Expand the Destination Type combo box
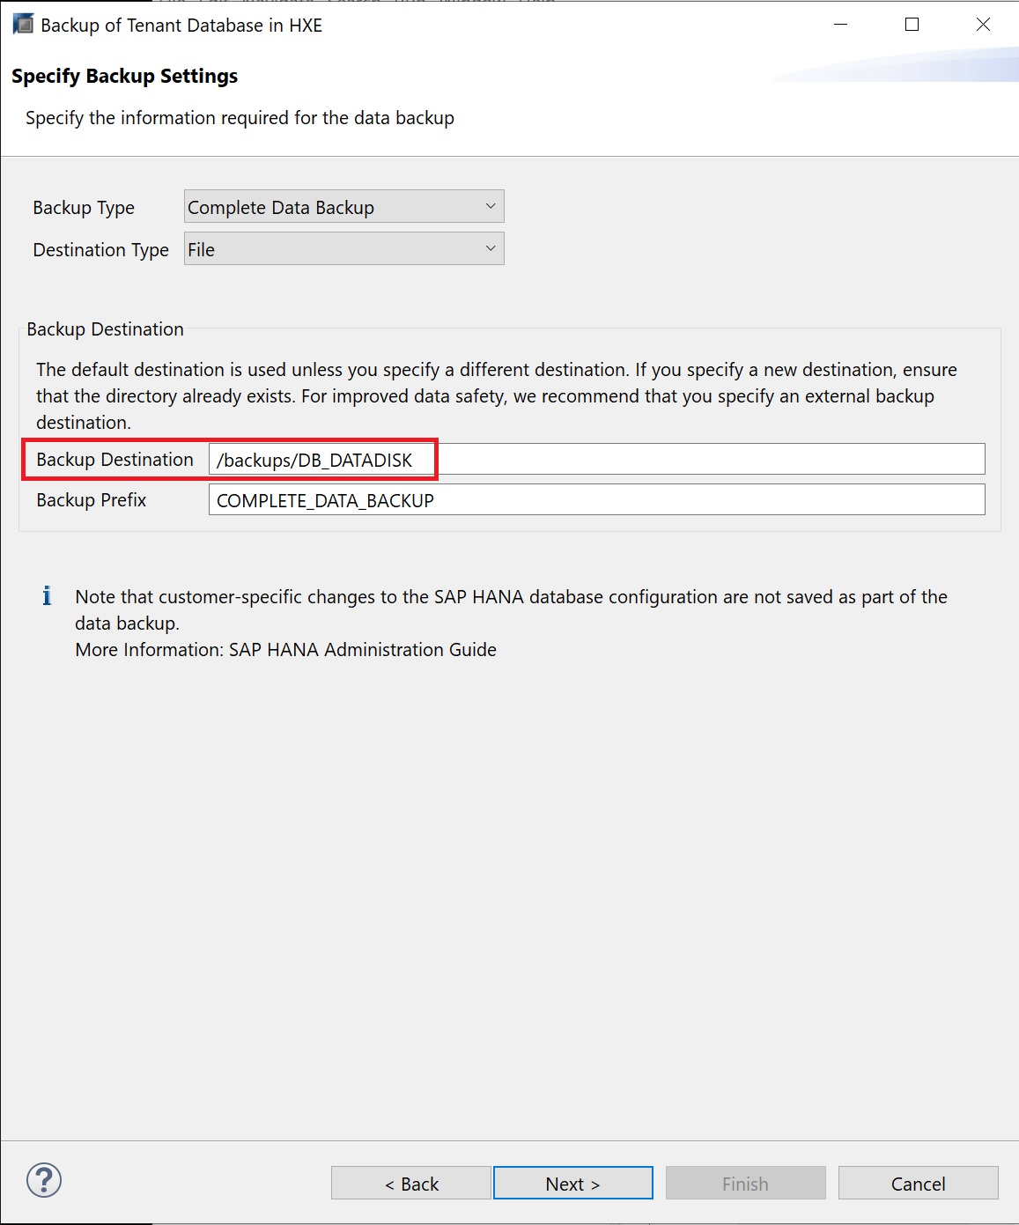Image resolution: width=1019 pixels, height=1225 pixels. point(343,249)
